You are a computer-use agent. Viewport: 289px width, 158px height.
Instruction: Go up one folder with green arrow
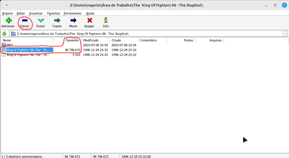[4, 34]
